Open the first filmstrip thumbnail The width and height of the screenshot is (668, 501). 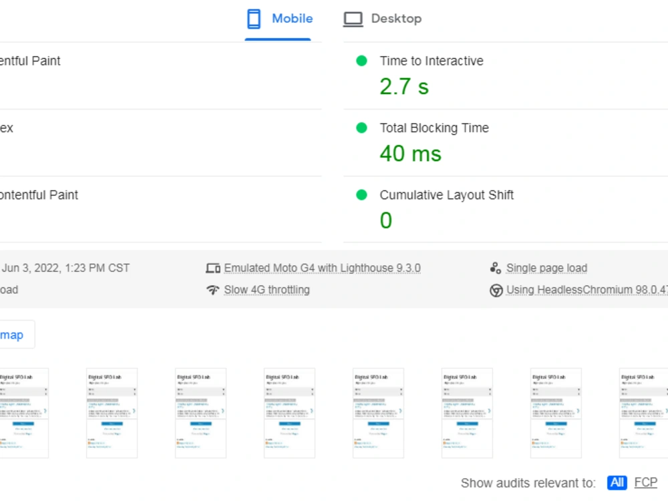[24, 413]
